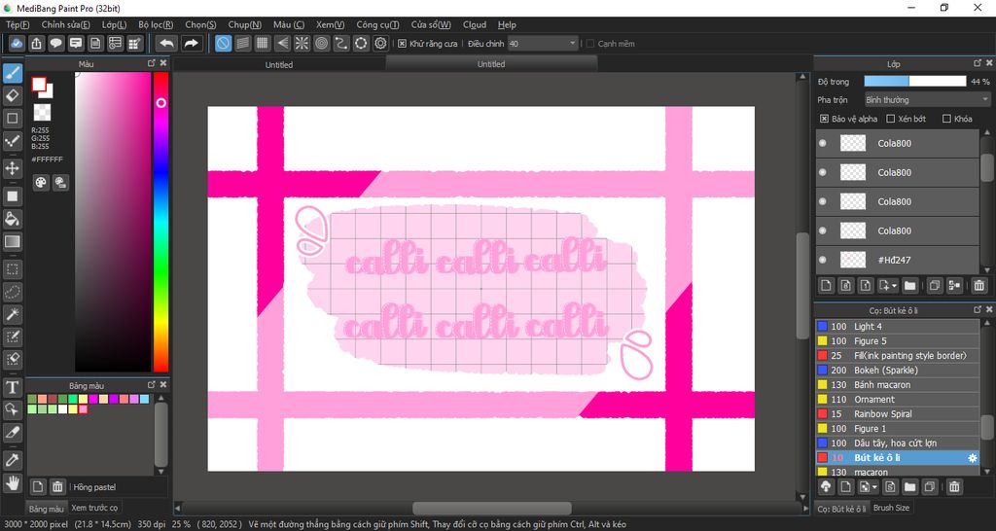The width and height of the screenshot is (996, 531).
Task: Select the Bokeh (Sparkle) brush
Action: point(898,371)
